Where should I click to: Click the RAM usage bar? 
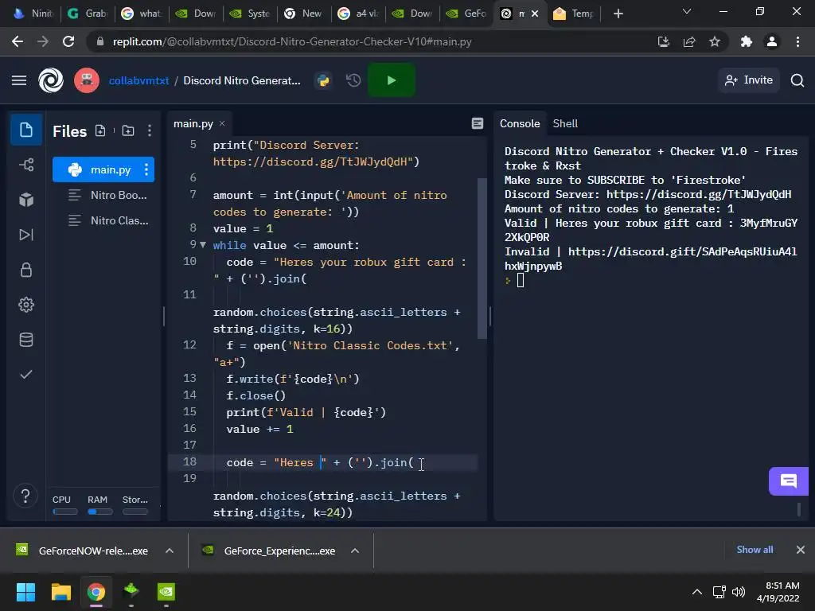tap(99, 512)
